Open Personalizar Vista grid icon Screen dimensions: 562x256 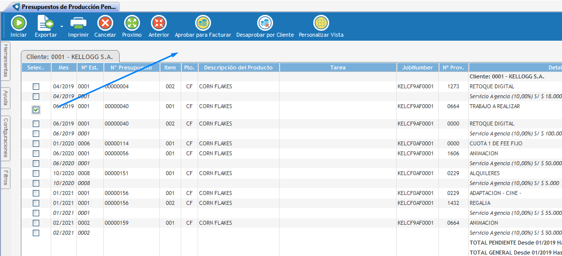[321, 23]
